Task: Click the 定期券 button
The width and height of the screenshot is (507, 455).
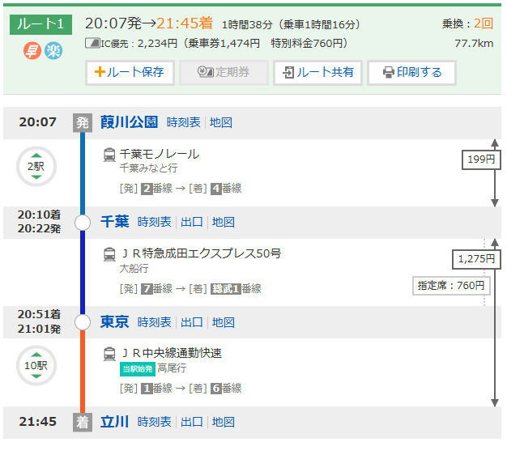Action: 224,72
